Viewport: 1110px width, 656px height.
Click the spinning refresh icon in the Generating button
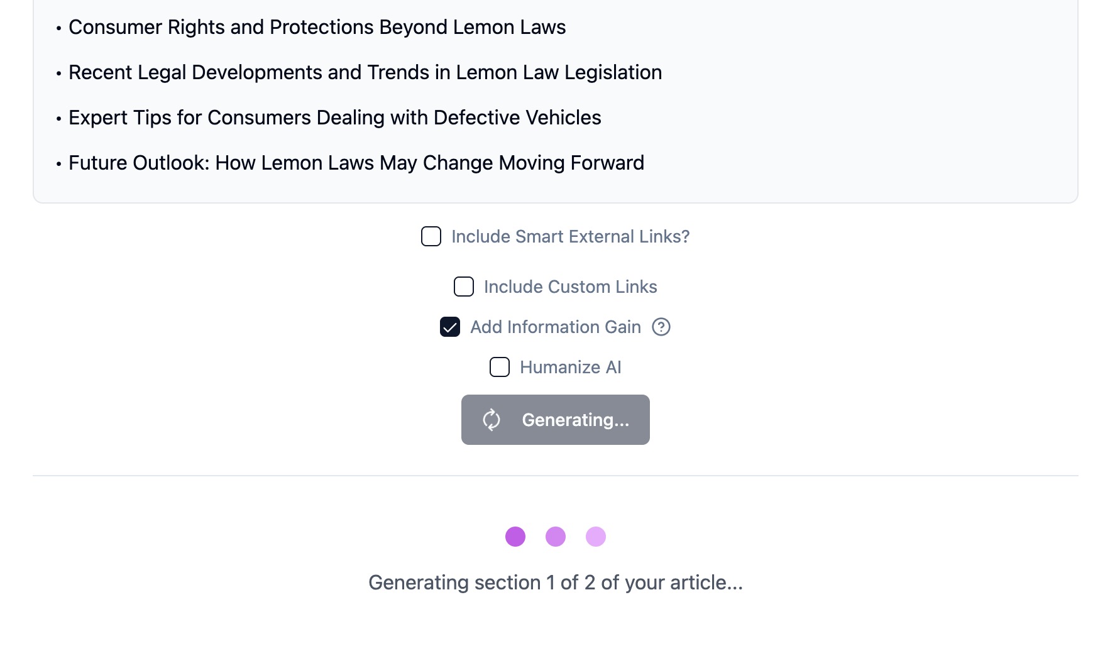[492, 420]
